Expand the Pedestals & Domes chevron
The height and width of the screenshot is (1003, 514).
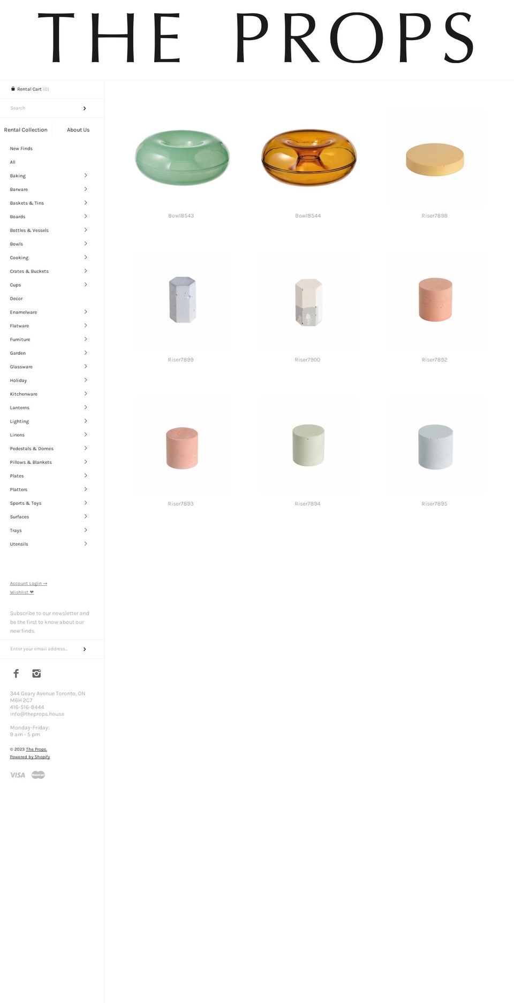pos(86,448)
